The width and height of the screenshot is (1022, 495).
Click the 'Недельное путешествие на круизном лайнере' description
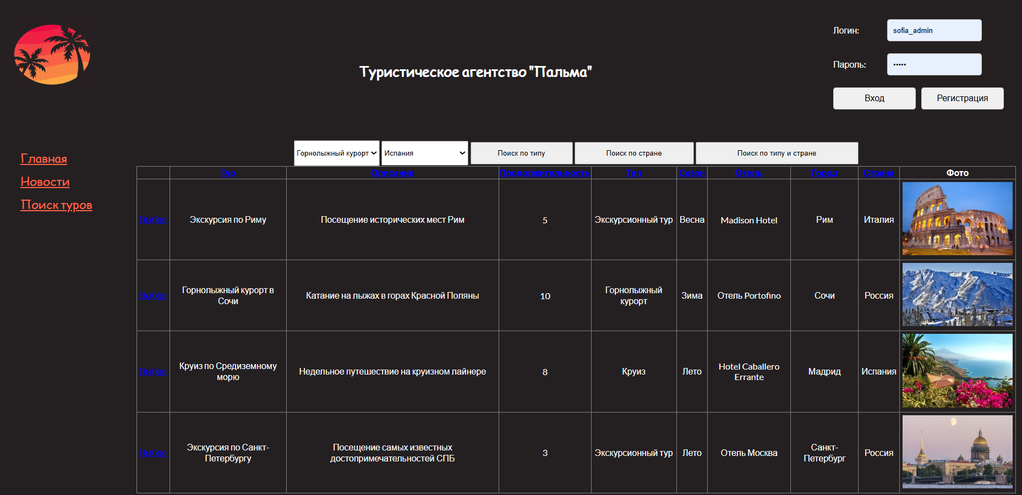point(392,372)
